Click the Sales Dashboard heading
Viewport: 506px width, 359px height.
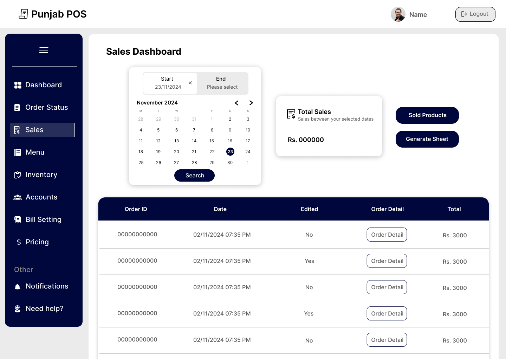coord(144,52)
